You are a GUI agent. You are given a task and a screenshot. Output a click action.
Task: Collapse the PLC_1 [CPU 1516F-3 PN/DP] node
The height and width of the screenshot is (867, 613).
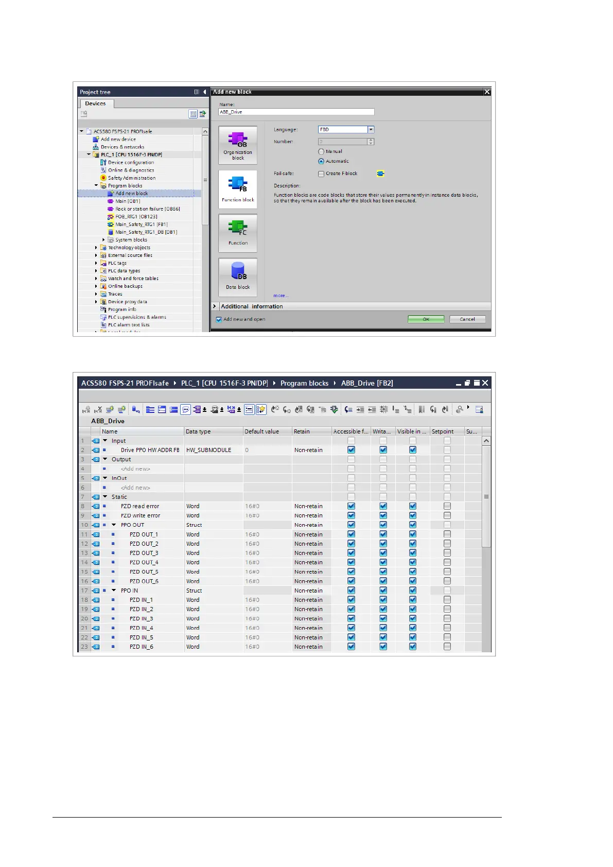pyautogui.click(x=89, y=154)
